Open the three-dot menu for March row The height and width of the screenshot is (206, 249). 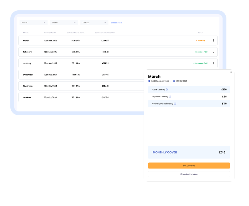tap(213, 41)
